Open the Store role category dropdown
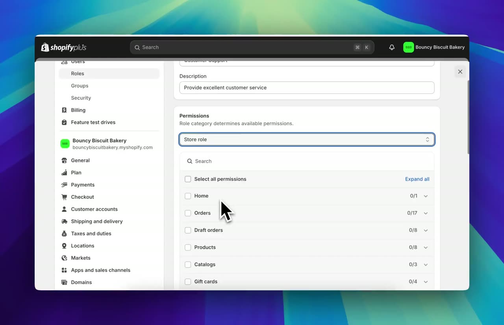Image resolution: width=504 pixels, height=325 pixels. pos(307,139)
